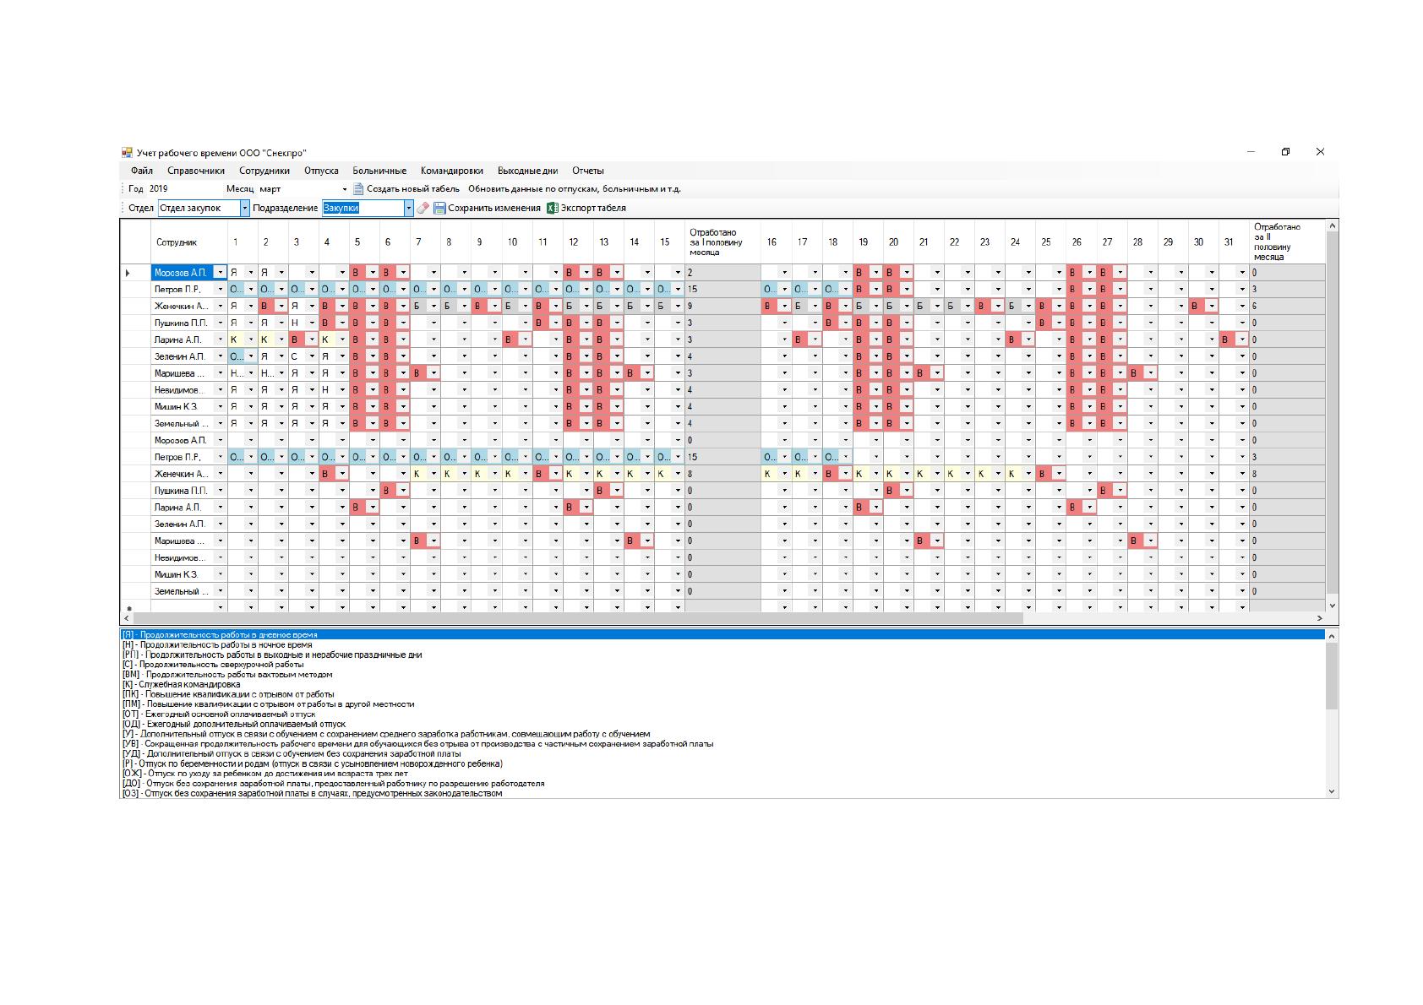
Task: Open the employee dropdown for Морозов А.П.
Action: [221, 273]
